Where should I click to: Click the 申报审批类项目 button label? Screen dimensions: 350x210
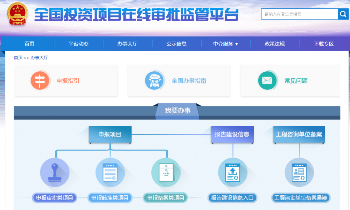point(54,198)
